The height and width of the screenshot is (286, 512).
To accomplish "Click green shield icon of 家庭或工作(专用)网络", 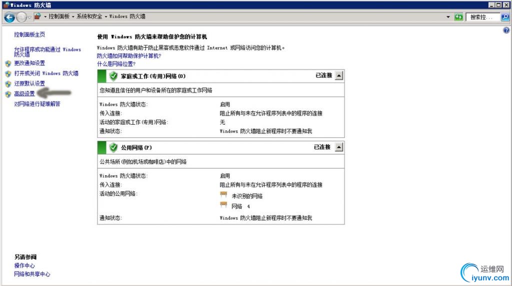I will tap(113, 76).
